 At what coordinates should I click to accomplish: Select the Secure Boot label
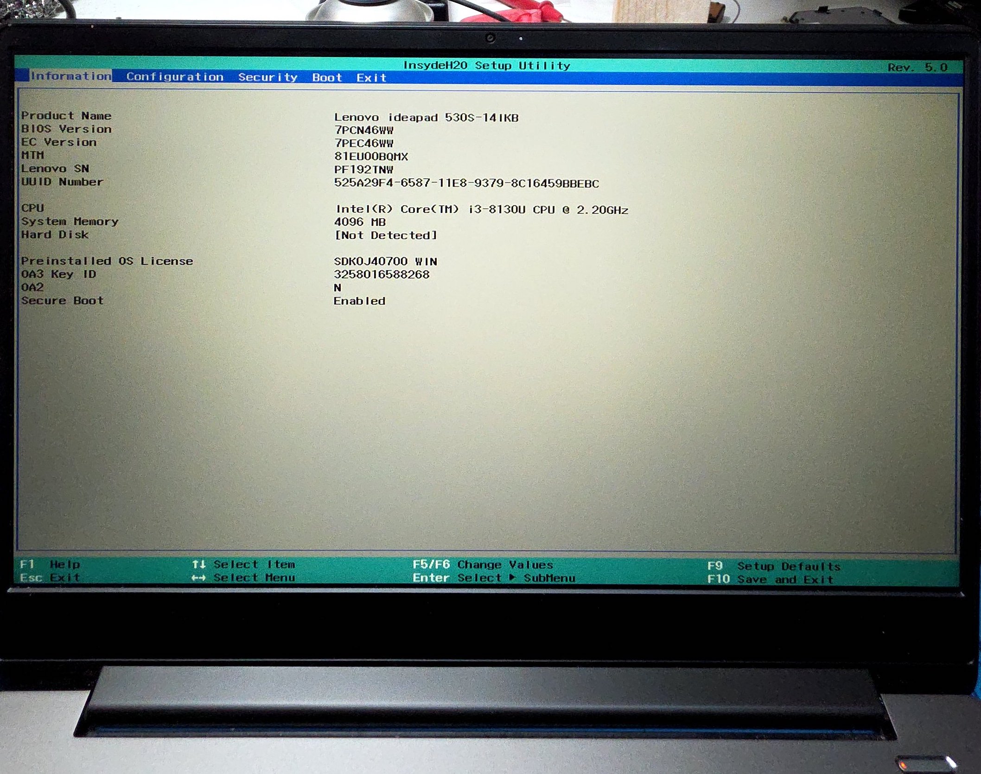click(x=62, y=301)
